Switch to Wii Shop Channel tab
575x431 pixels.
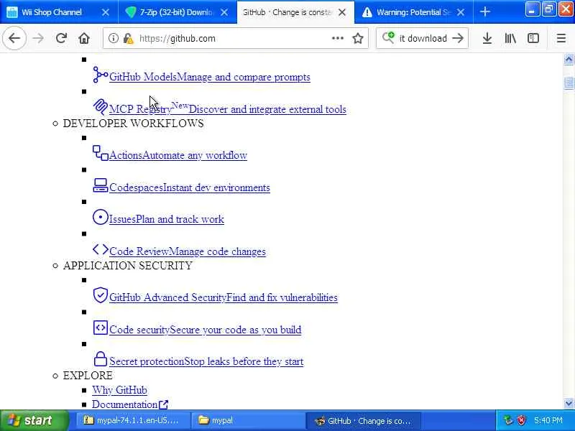pos(51,12)
